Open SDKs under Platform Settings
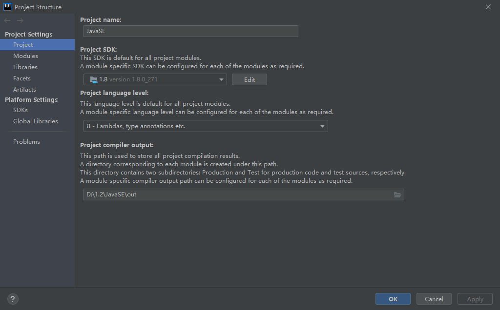 21,110
